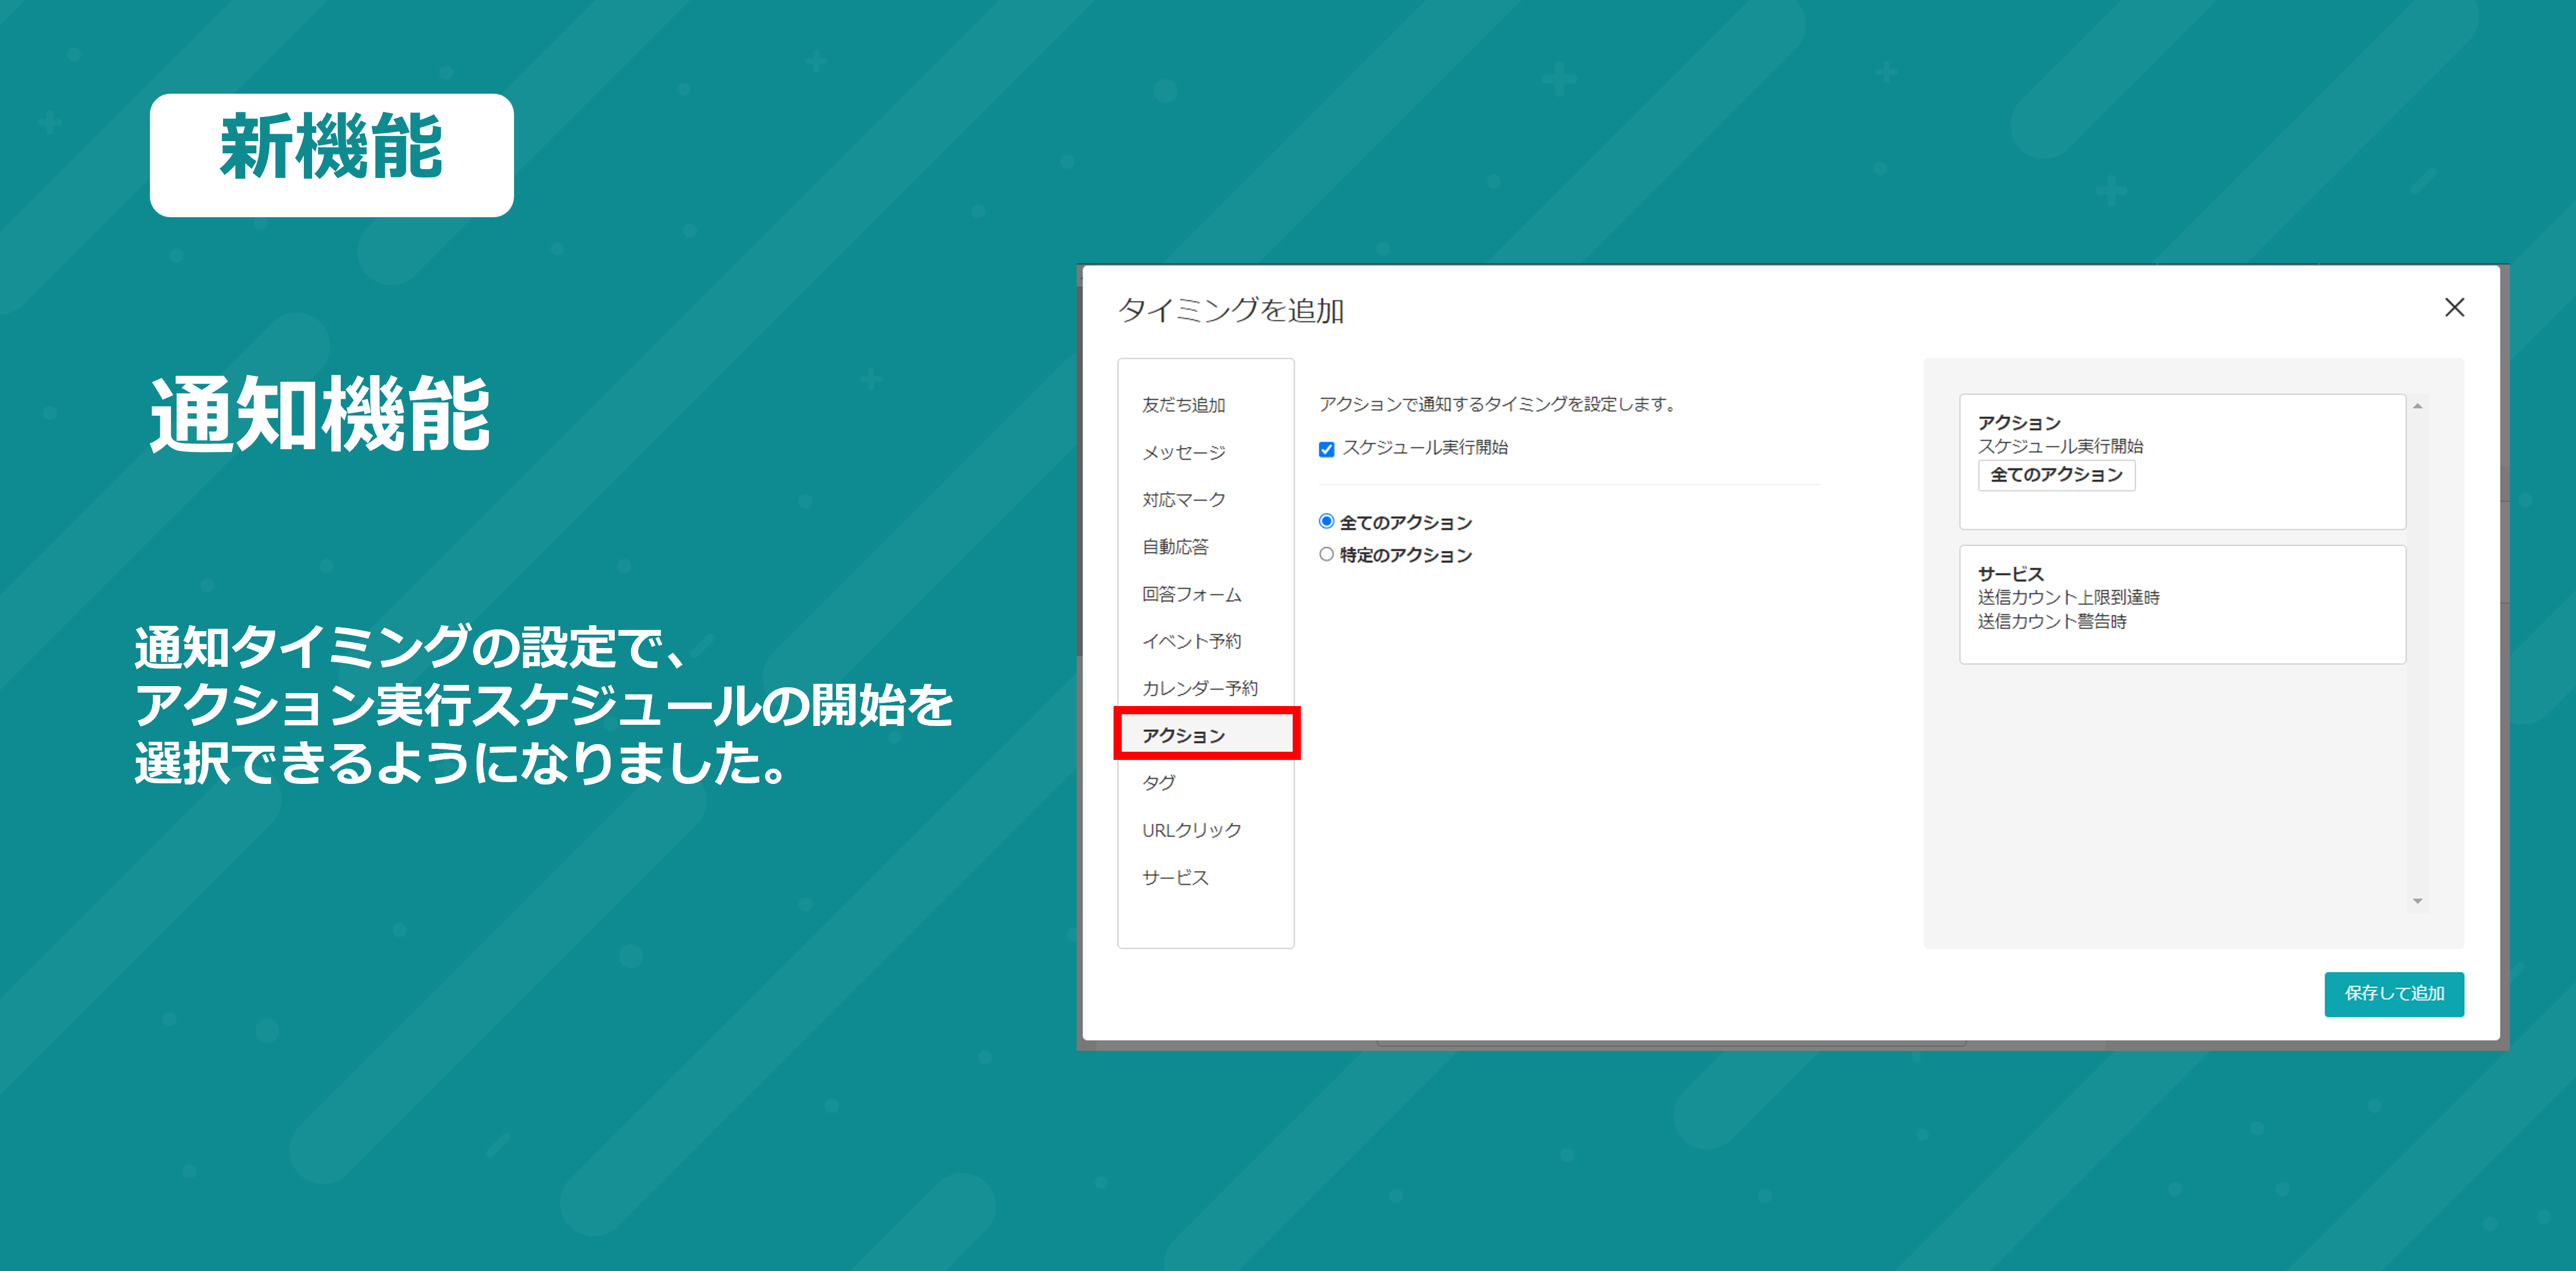Click the scroll up arrow in summary panel

pyautogui.click(x=2417, y=406)
